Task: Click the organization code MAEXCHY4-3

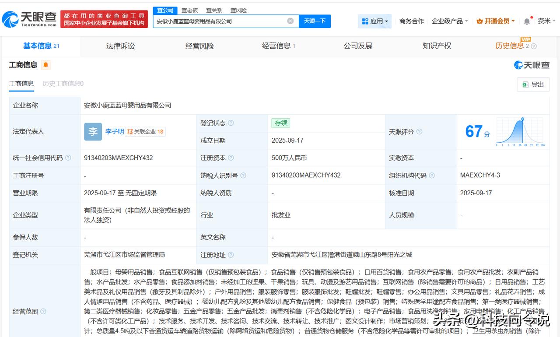Action: click(480, 176)
